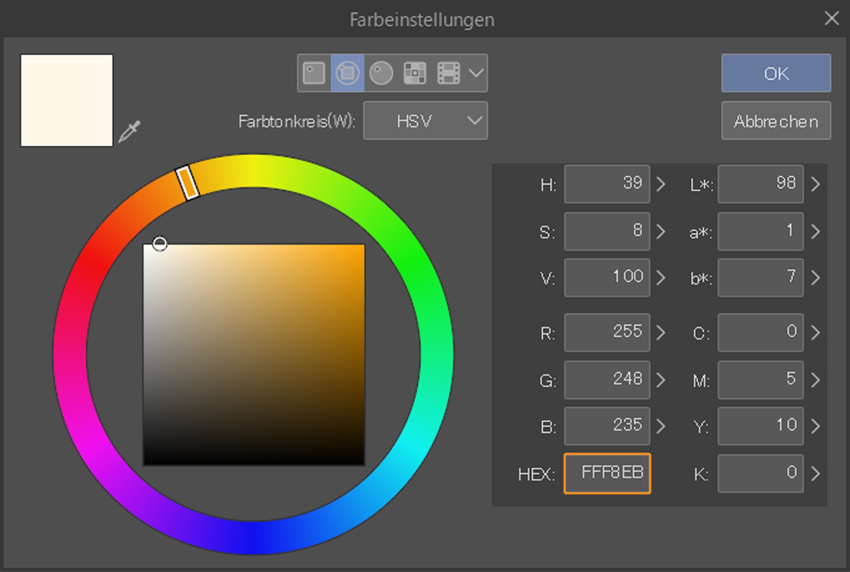850x572 pixels.
Task: Click the S saturation value field
Action: [x=607, y=231]
